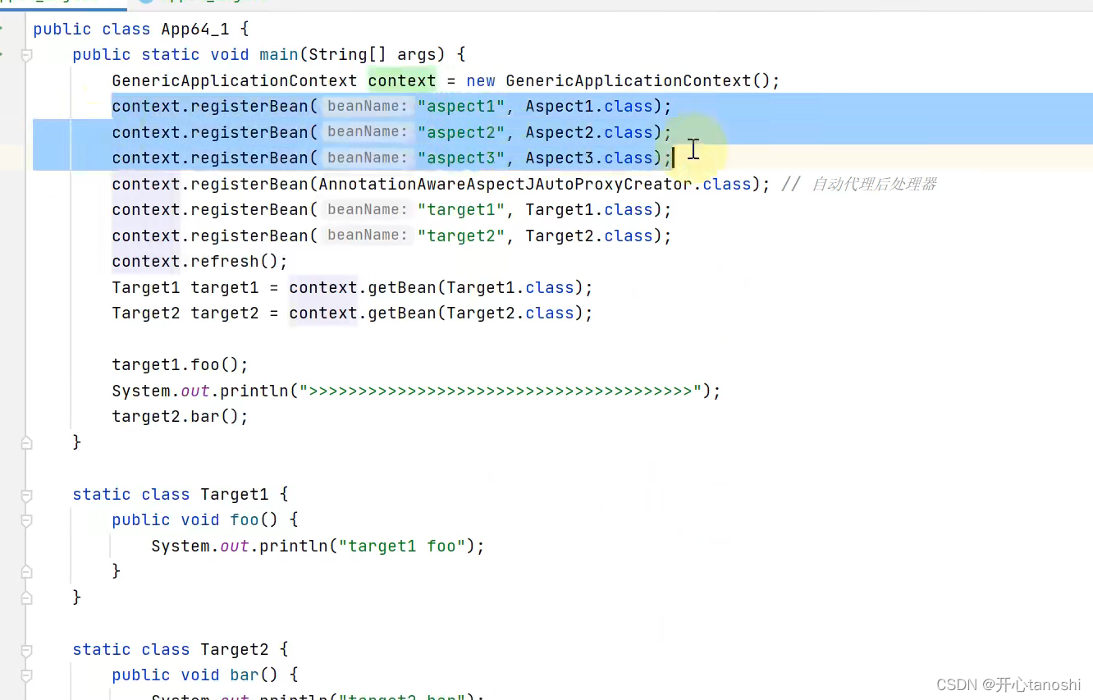The height and width of the screenshot is (700, 1093).
Task: Collapse the main method fold marker
Action: pyautogui.click(x=26, y=55)
